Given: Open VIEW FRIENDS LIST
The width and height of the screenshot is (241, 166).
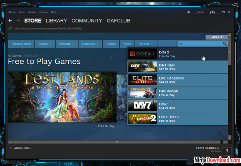Looking at the screenshot, I should [x=208, y=148].
